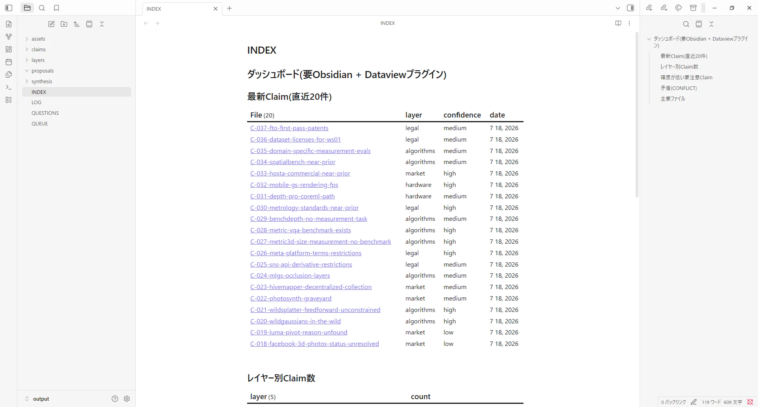Toggle the left sidebar

coord(9,8)
